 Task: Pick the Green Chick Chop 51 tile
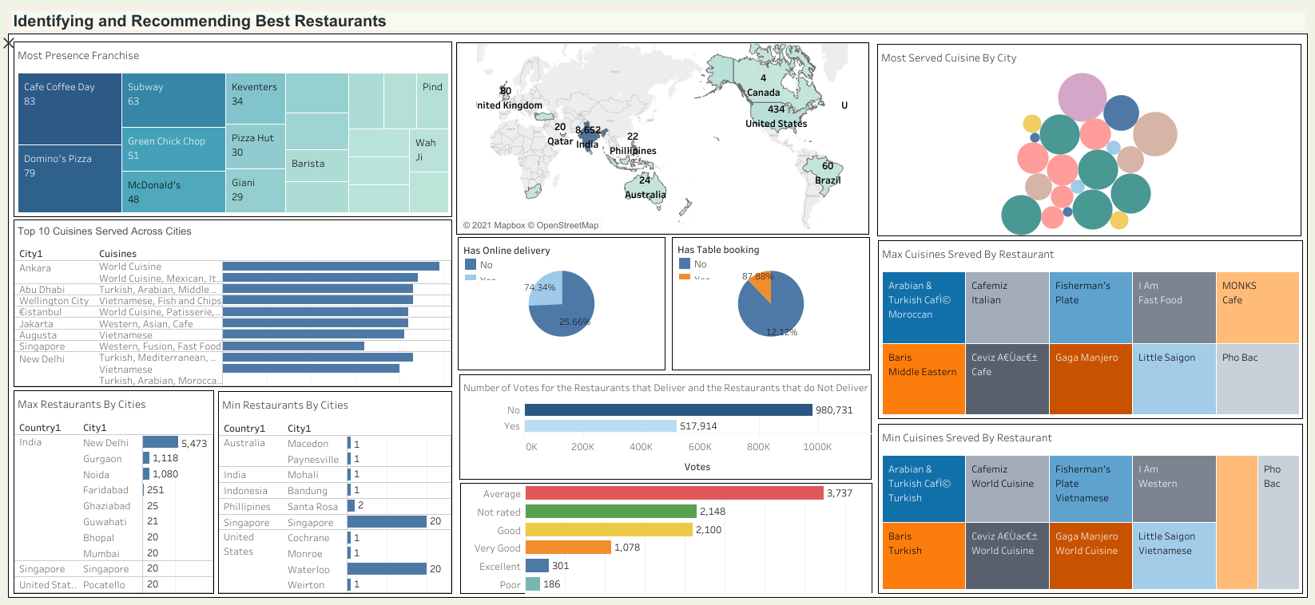point(173,148)
